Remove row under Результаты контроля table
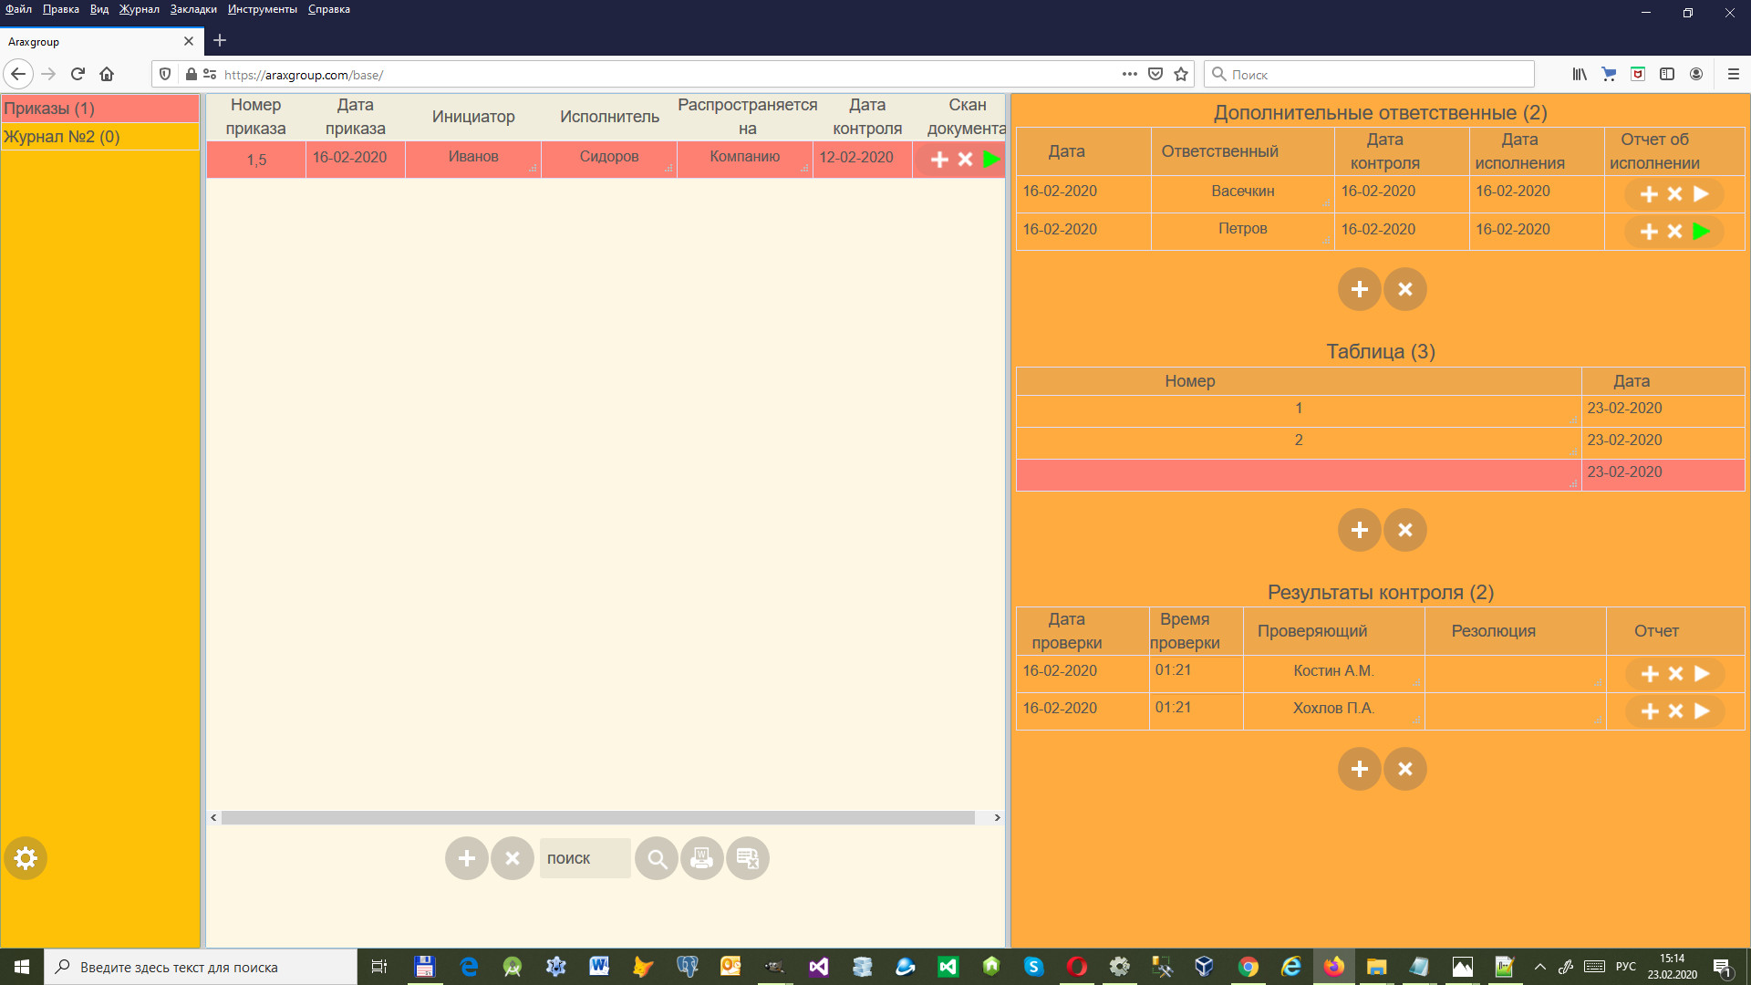This screenshot has width=1751, height=985. click(x=1404, y=769)
